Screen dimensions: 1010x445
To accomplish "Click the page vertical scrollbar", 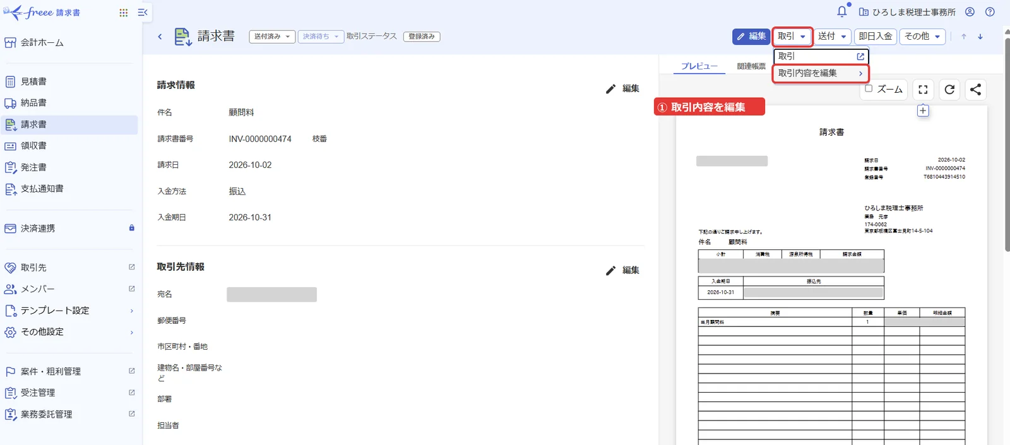I will 1007,145.
